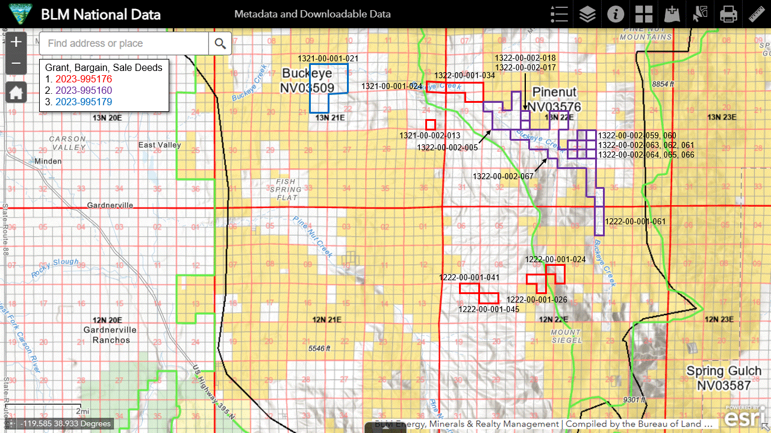Open the Basemap Gallery

(643, 14)
